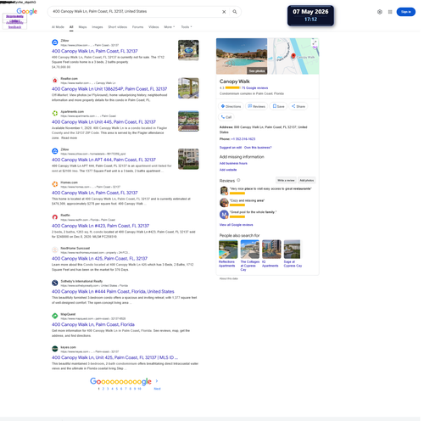Viewport: 424px width, 421px height.
Task: Click Redfin favicon icon
Action: point(55,217)
